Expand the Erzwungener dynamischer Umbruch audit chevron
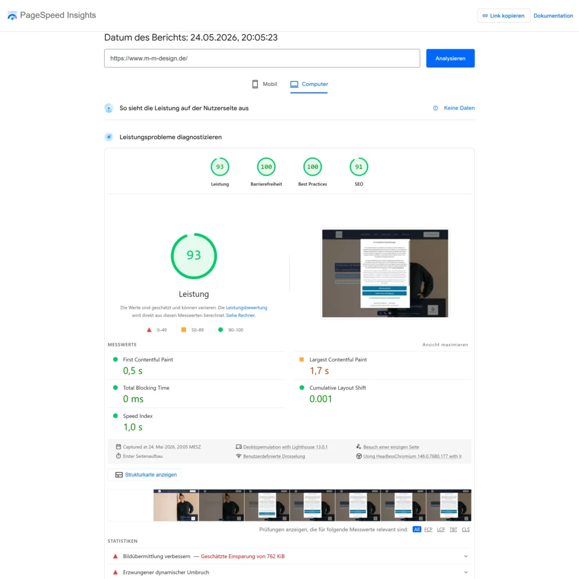The image size is (579, 579). pos(466,572)
